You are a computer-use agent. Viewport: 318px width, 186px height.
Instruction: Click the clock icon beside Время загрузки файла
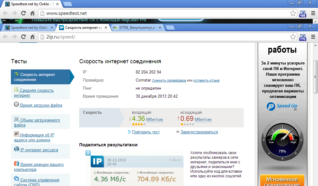(x=16, y=104)
